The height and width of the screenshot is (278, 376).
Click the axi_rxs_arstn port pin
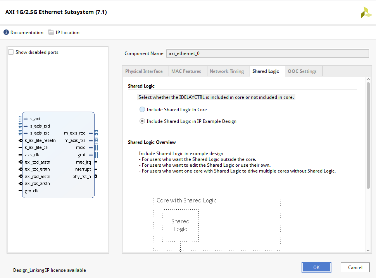coord(21,184)
